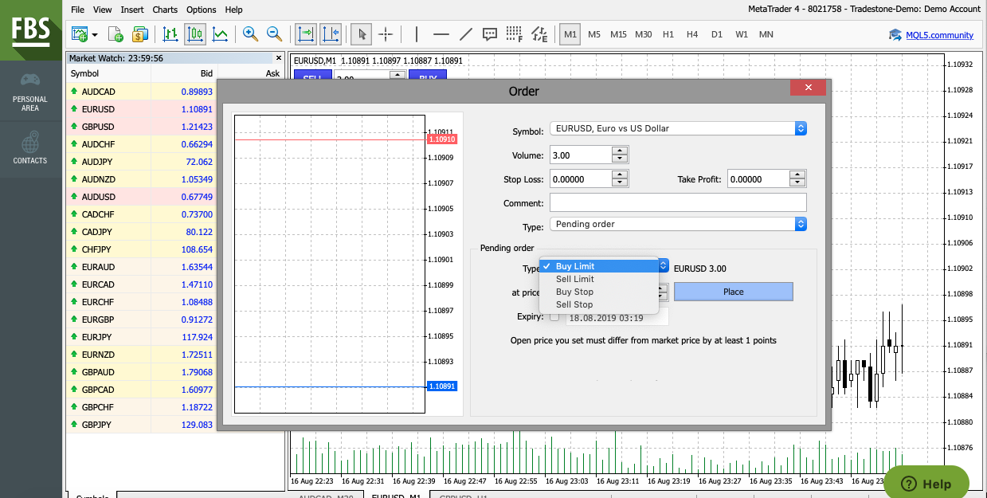987x498 pixels.
Task: Decrease Volume with down stepper
Action: point(620,159)
